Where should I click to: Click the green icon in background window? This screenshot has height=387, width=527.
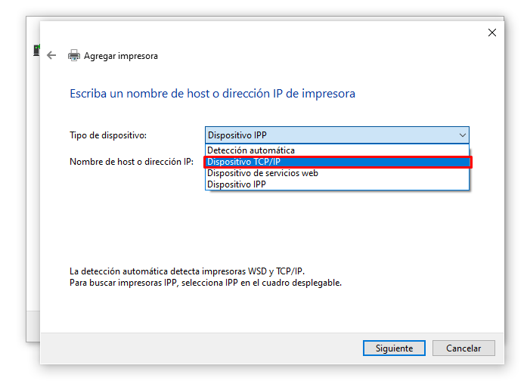pyautogui.click(x=36, y=50)
